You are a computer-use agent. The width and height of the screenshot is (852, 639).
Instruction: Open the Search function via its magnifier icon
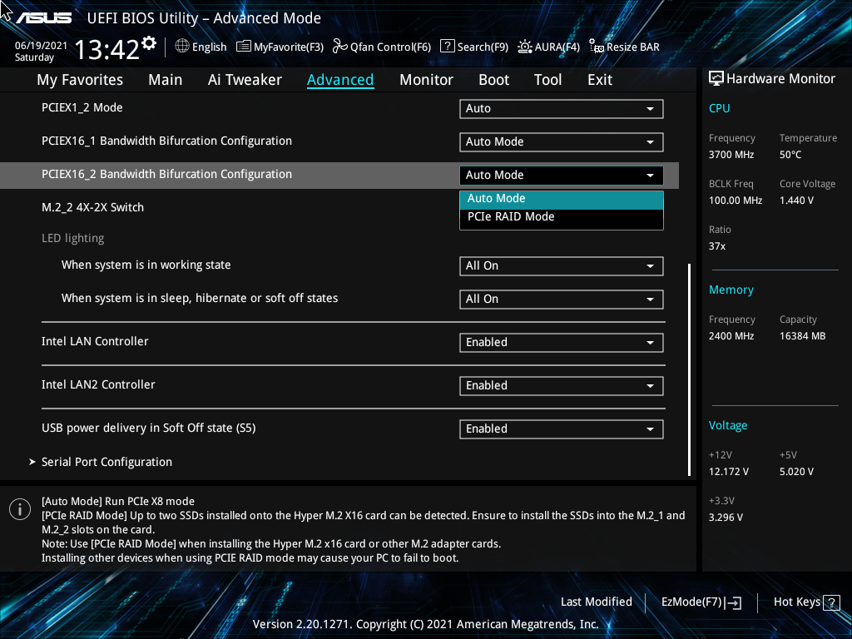pyautogui.click(x=447, y=47)
